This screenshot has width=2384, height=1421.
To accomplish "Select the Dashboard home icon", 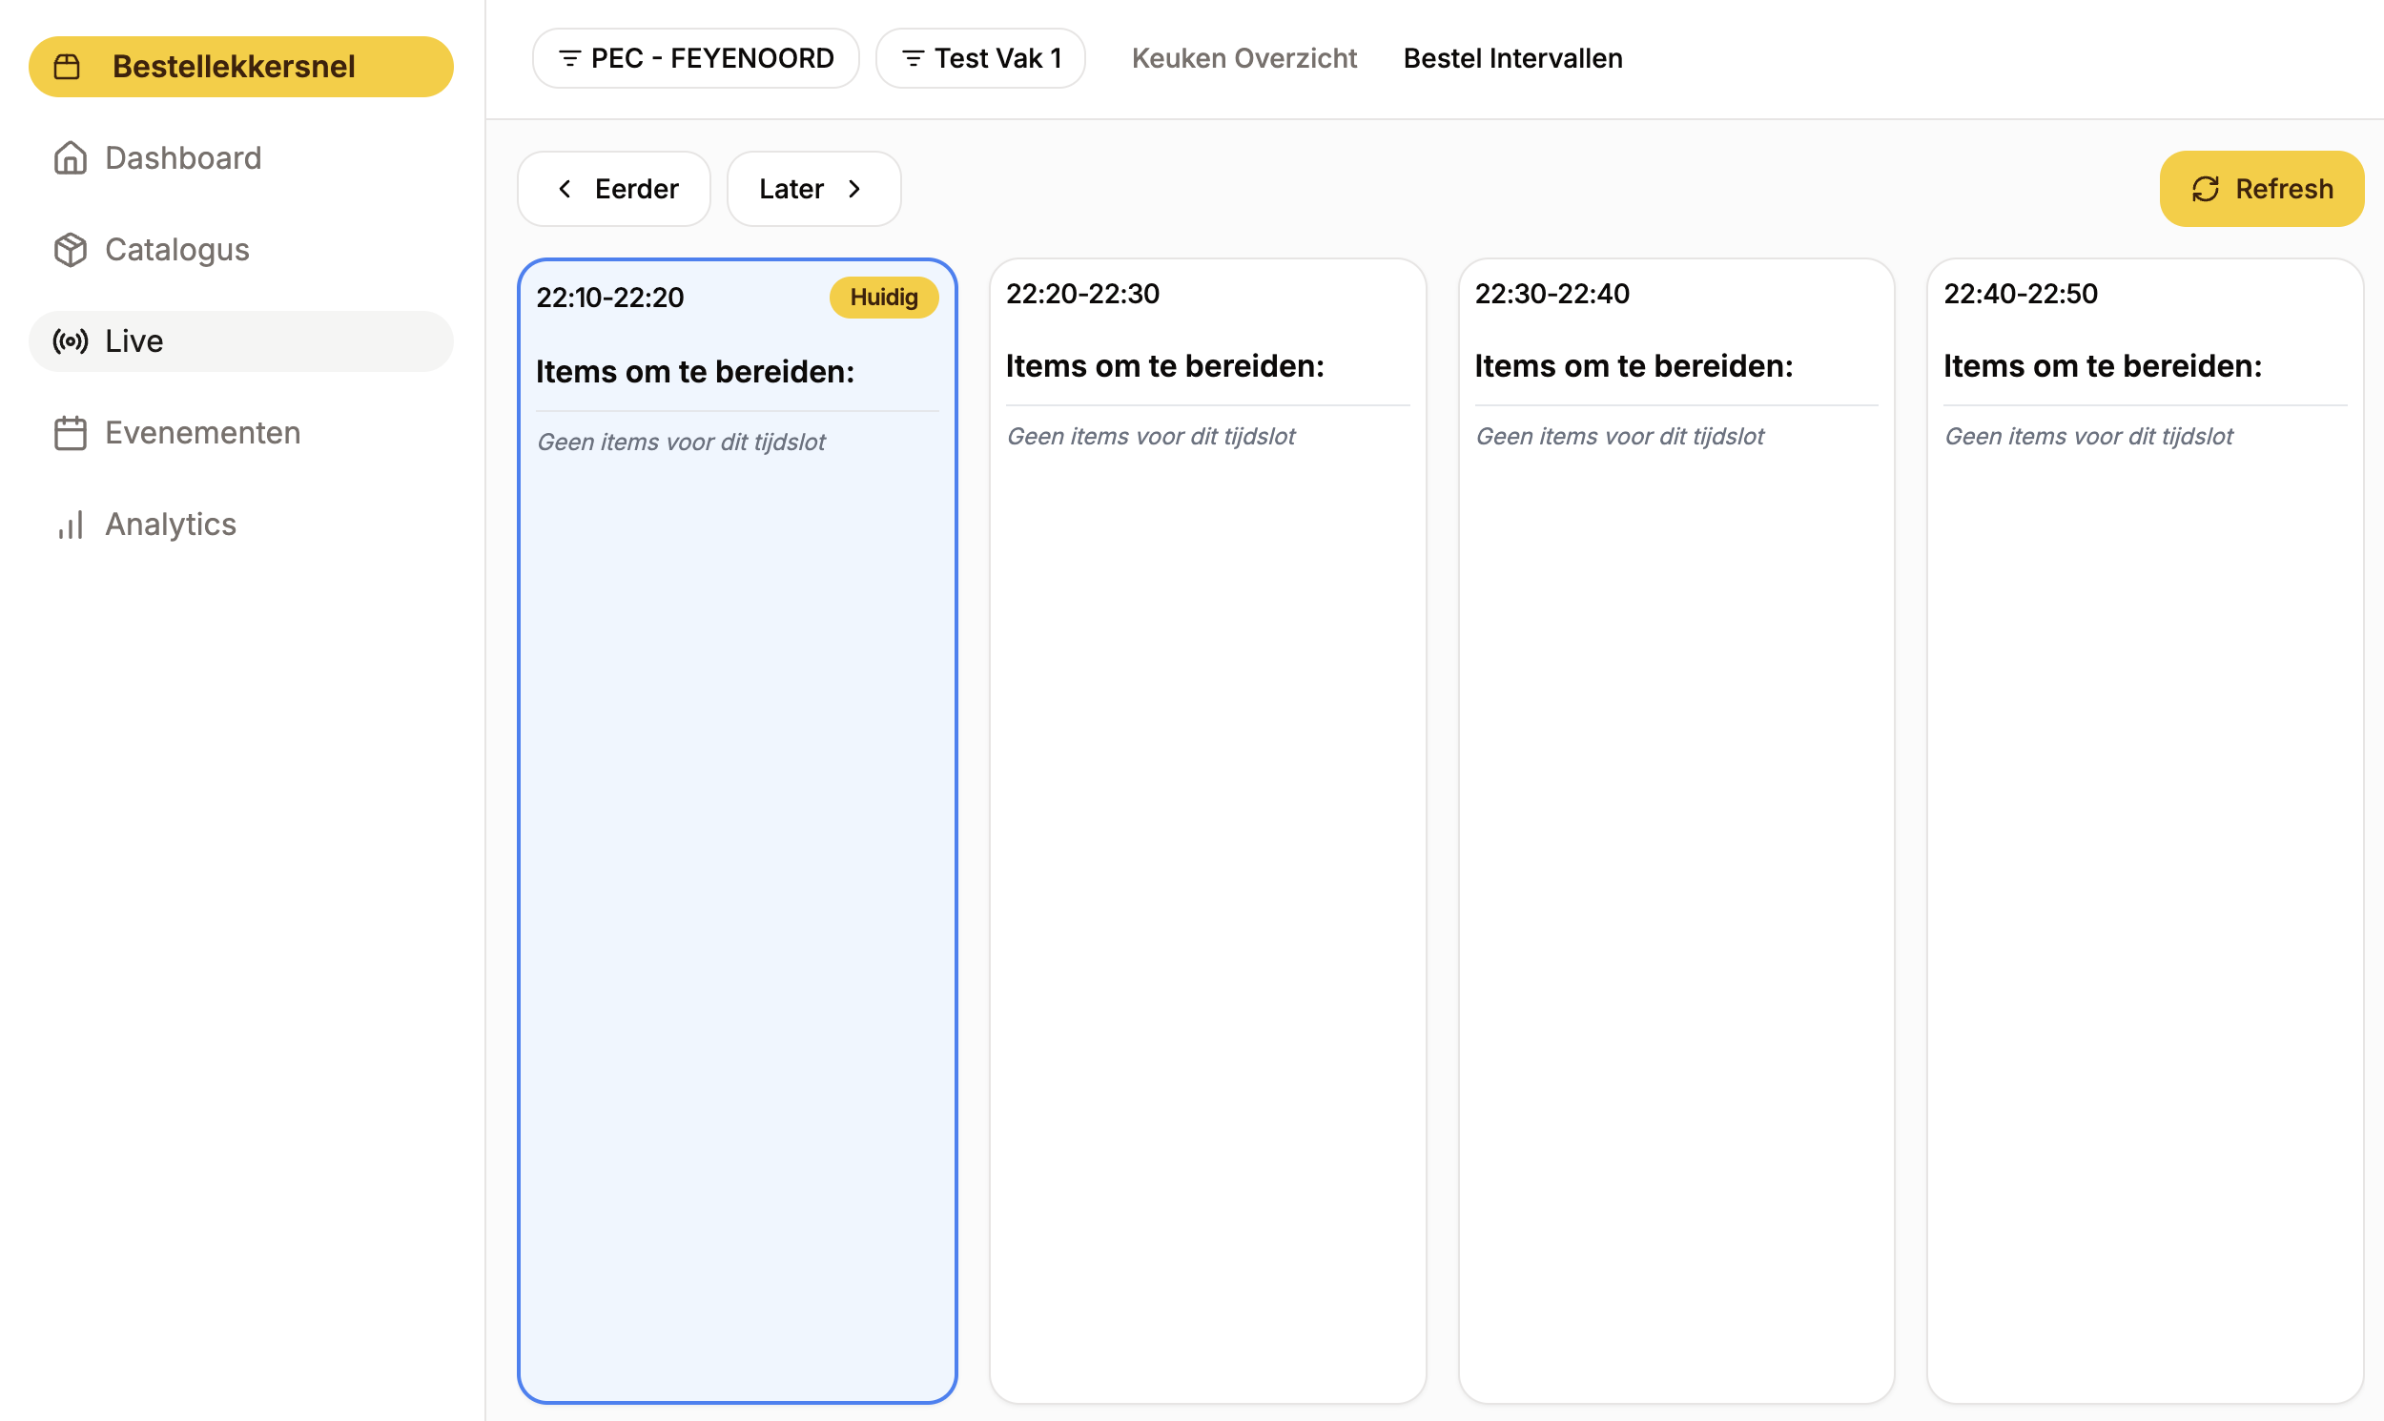I will click(x=70, y=157).
